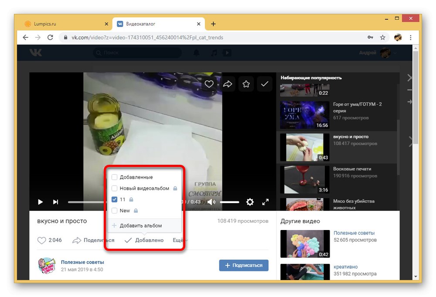Open the Горе от ума video thumbnail

click(x=304, y=115)
